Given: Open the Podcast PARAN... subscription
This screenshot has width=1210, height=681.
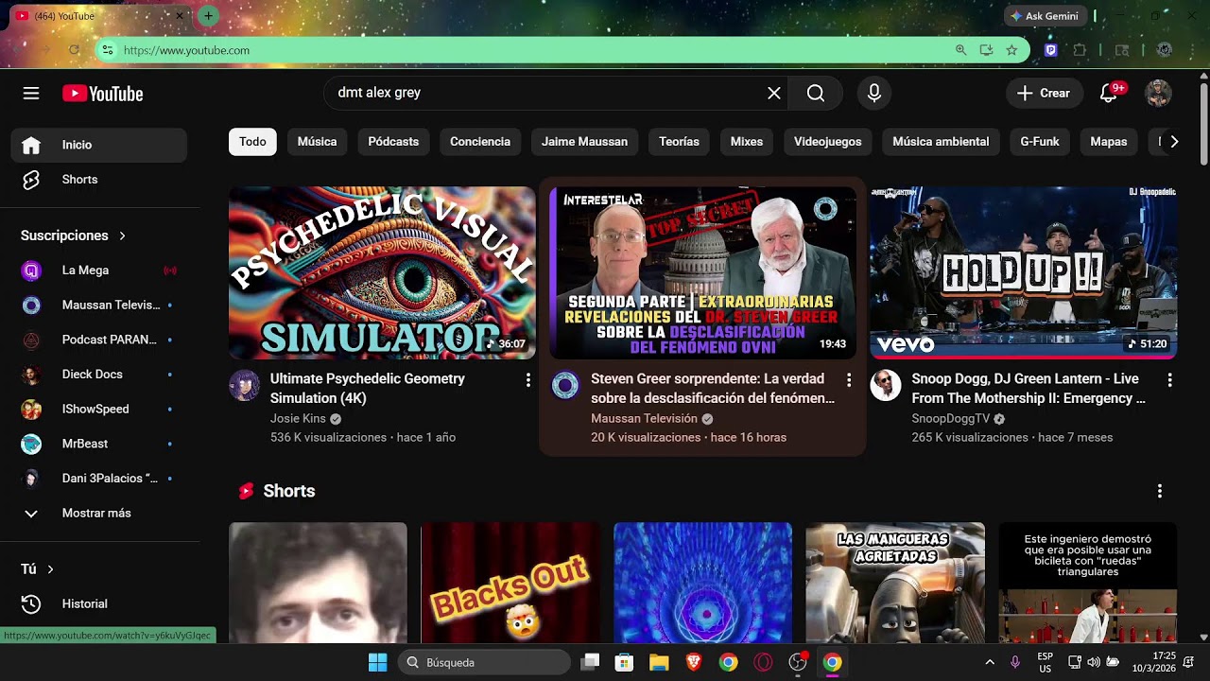Looking at the screenshot, I should [x=99, y=340].
